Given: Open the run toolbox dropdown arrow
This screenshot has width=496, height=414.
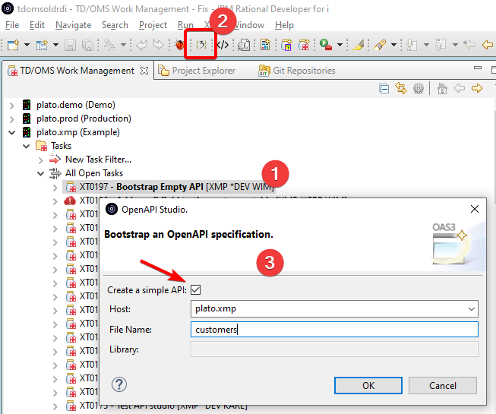Looking at the screenshot, I should coord(340,45).
